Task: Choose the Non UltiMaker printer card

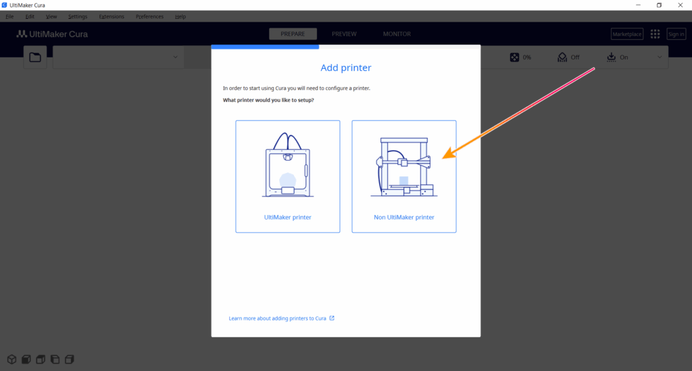Action: point(404,176)
